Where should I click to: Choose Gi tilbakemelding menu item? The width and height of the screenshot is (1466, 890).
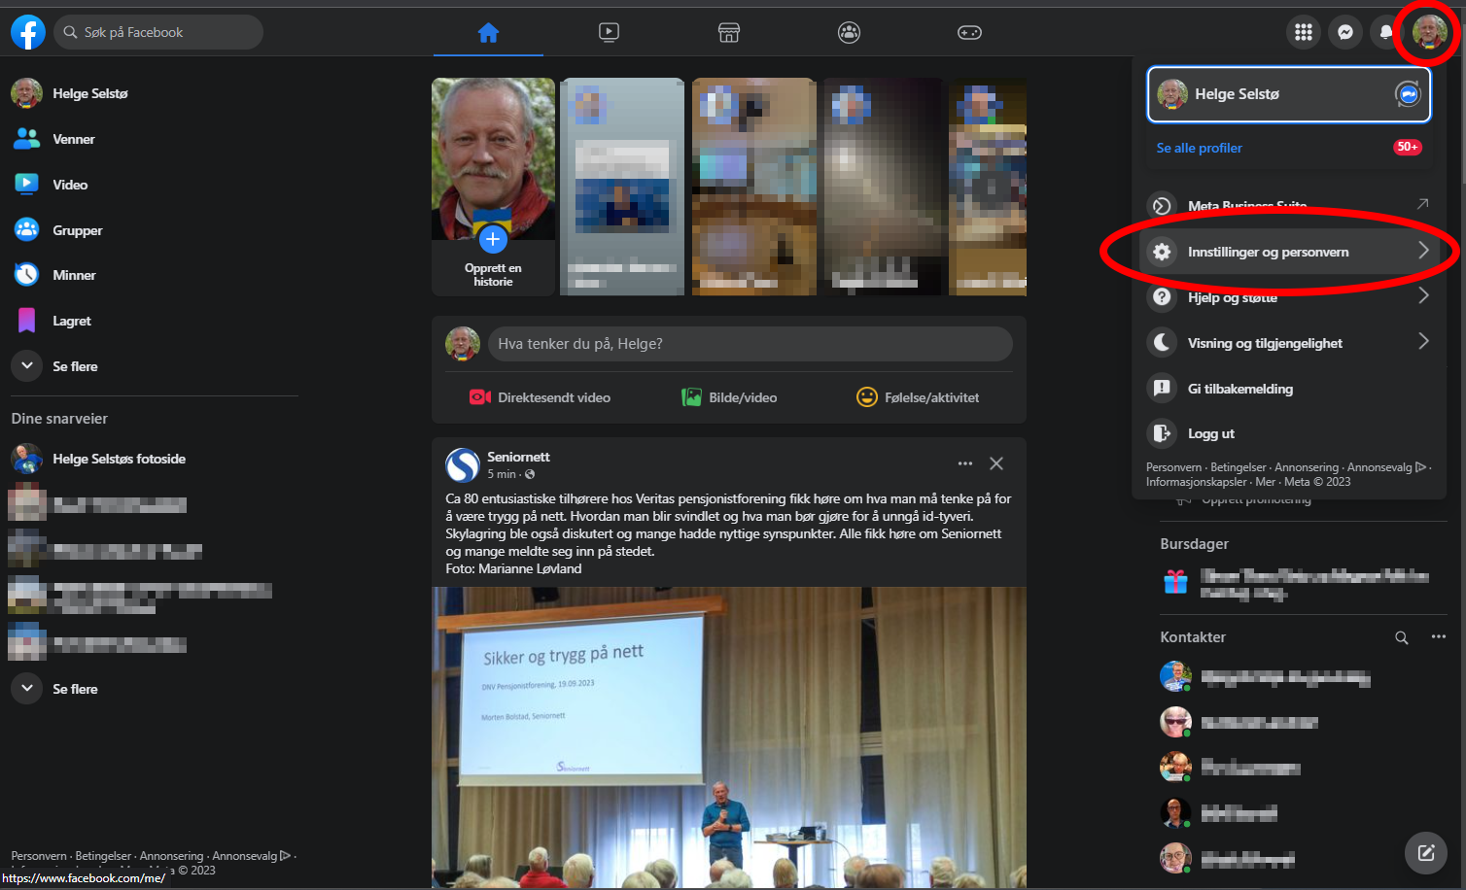pos(1239,389)
